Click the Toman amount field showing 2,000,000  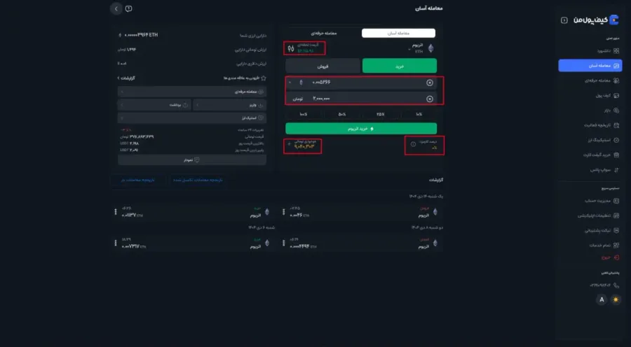[x=361, y=99]
